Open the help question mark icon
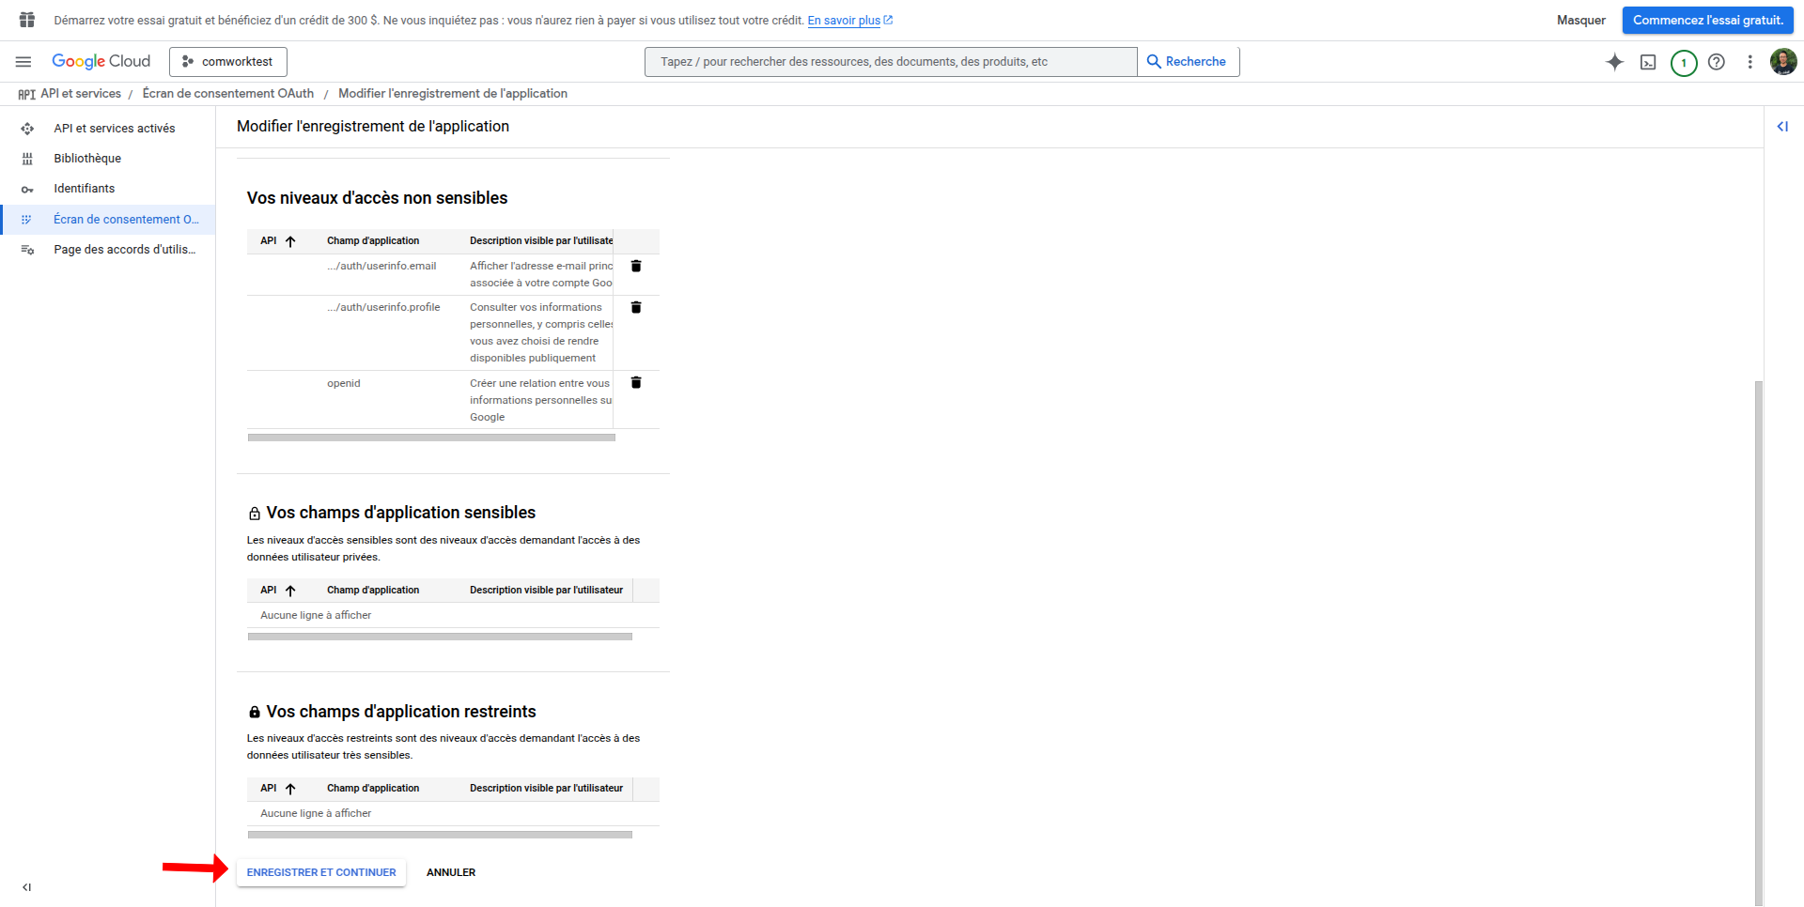Screen dimensions: 1804x907 point(1717,62)
